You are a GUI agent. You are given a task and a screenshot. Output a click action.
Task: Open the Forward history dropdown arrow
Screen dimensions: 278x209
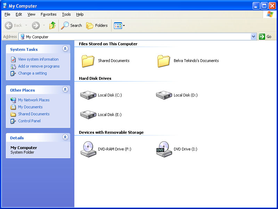(44, 25)
